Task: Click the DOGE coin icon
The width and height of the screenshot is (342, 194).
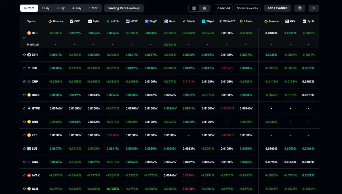Action: pyautogui.click(x=29, y=95)
